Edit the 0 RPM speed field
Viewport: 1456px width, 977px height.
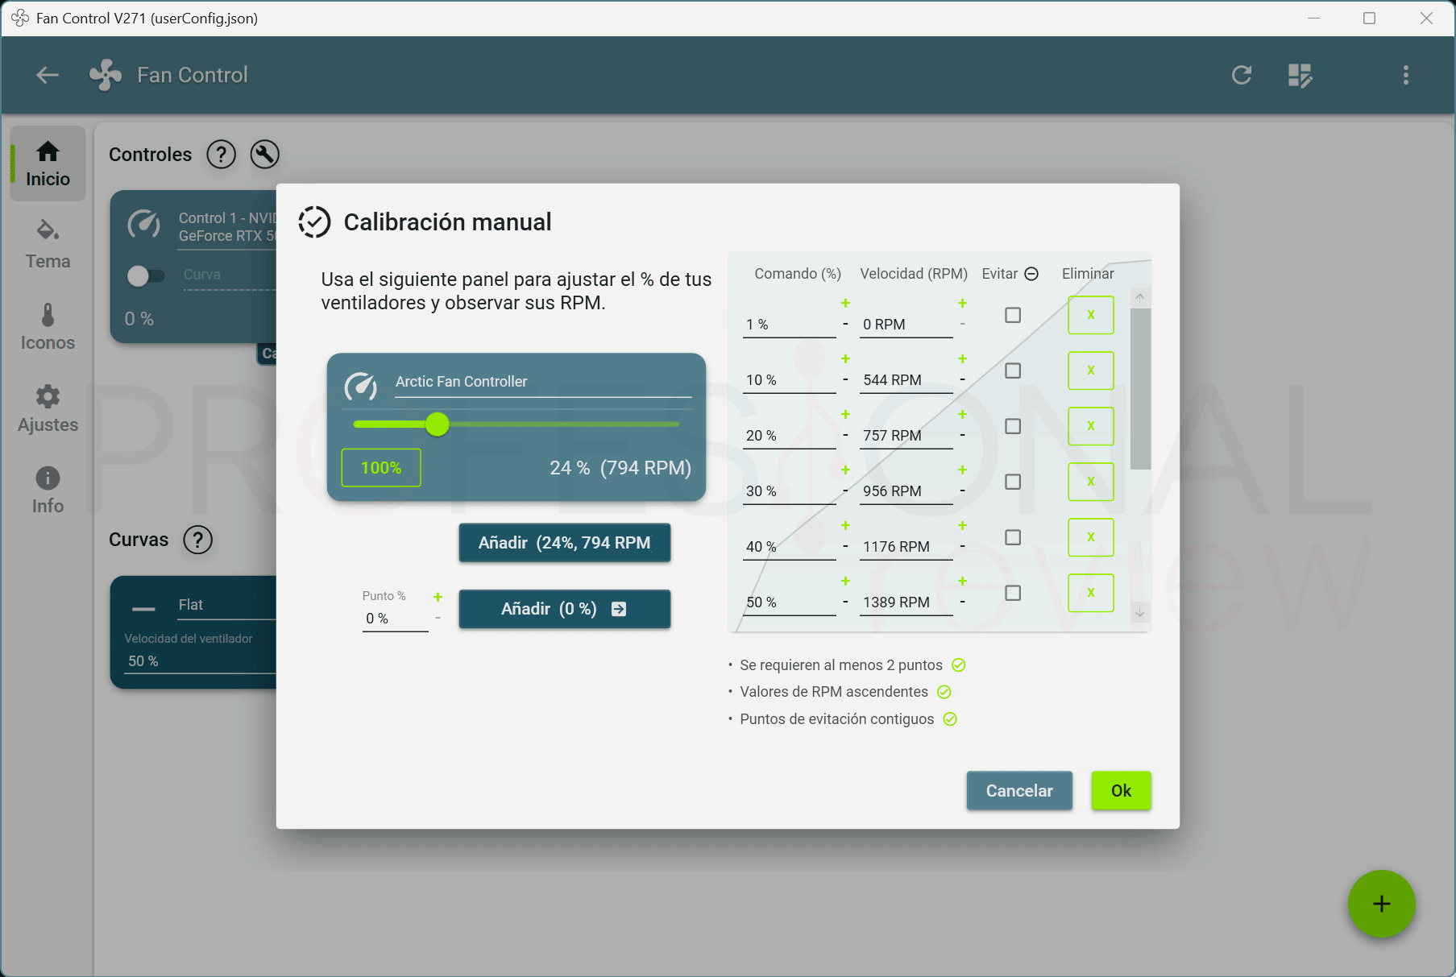[906, 325]
